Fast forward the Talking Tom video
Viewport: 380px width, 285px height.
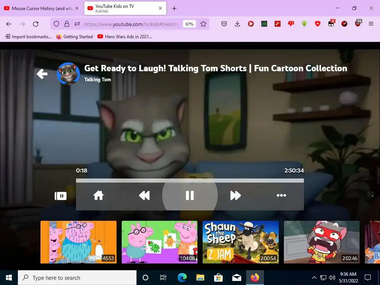click(235, 195)
